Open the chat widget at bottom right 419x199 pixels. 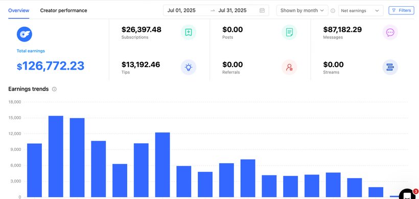click(407, 195)
